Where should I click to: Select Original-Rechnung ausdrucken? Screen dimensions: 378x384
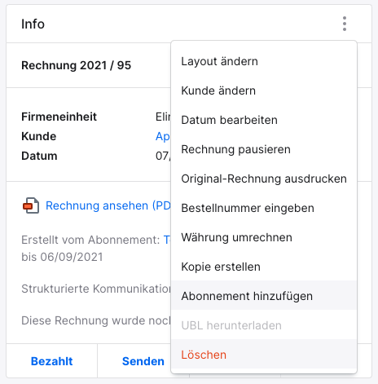click(x=264, y=179)
